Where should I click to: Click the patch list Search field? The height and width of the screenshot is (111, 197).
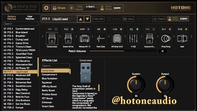(21, 24)
